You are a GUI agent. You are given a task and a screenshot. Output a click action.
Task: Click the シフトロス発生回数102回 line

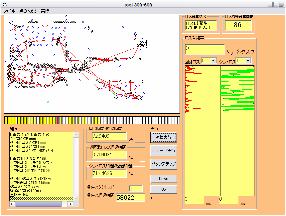pyautogui.click(x=31, y=171)
